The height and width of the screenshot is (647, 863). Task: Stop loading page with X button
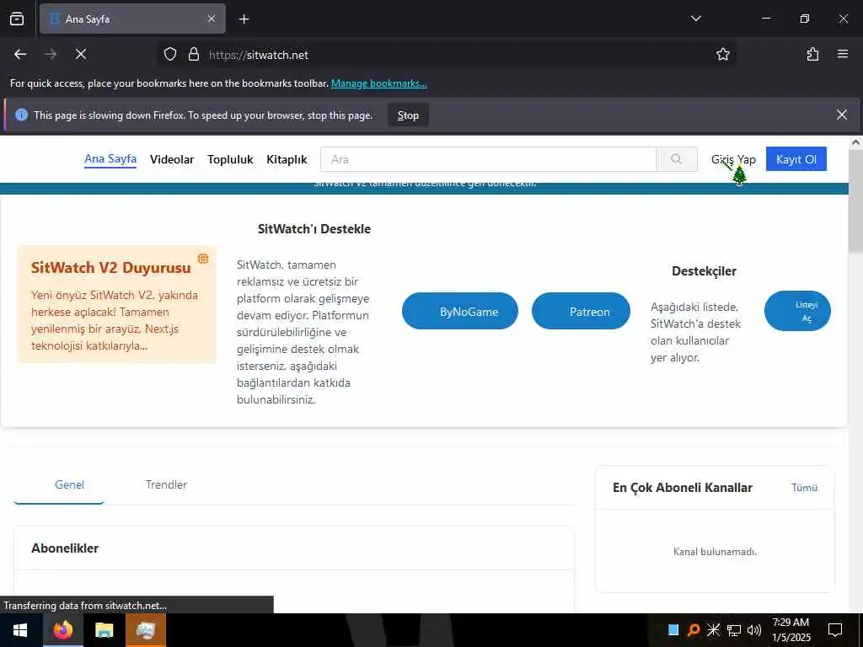click(x=80, y=54)
